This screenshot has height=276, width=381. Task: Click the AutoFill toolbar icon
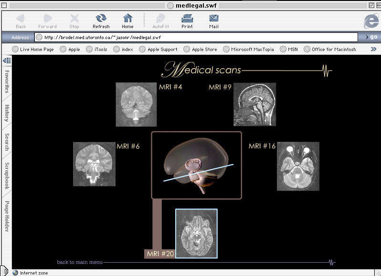click(160, 19)
